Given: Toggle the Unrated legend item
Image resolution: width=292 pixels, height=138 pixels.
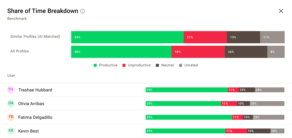Looking at the screenshot, I should pos(188,65).
